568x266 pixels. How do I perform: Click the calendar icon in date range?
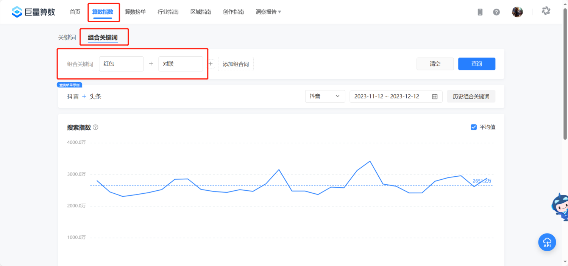pyautogui.click(x=435, y=96)
